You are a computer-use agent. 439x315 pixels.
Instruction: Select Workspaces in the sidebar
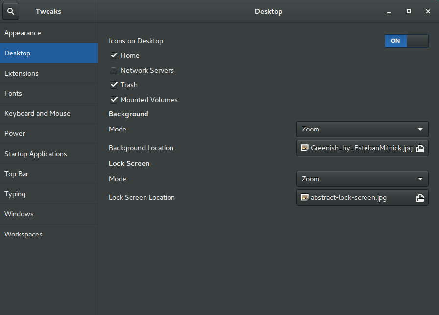click(49, 235)
